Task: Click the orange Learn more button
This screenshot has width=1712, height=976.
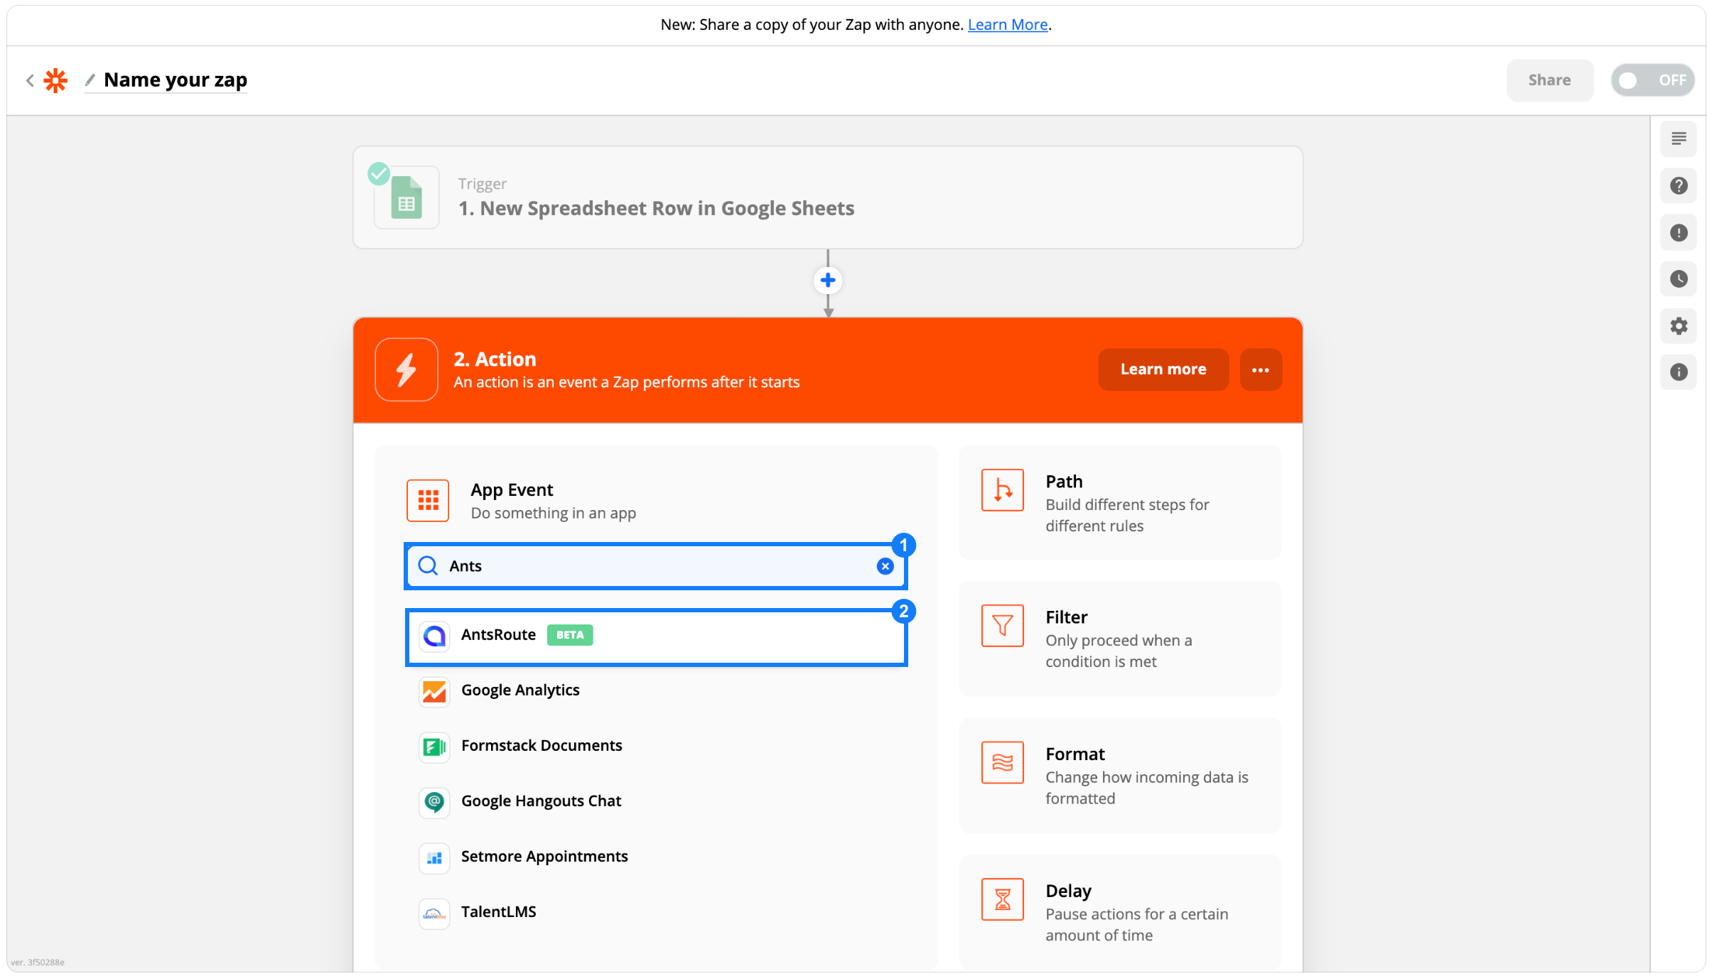Action: (x=1163, y=369)
